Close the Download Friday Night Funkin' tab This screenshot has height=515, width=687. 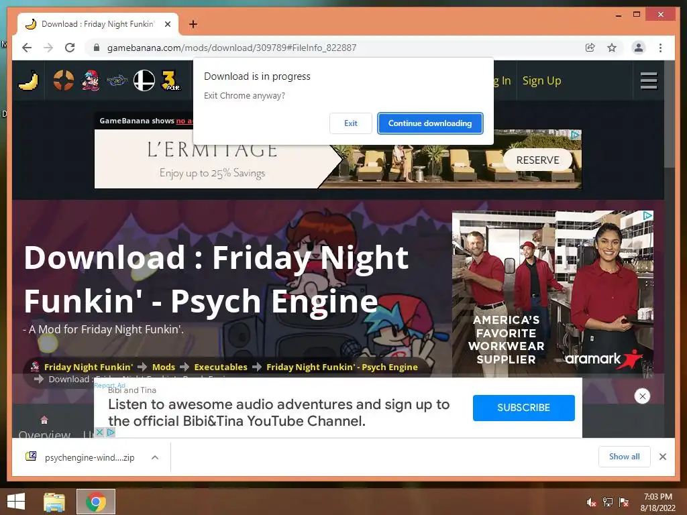coord(167,24)
